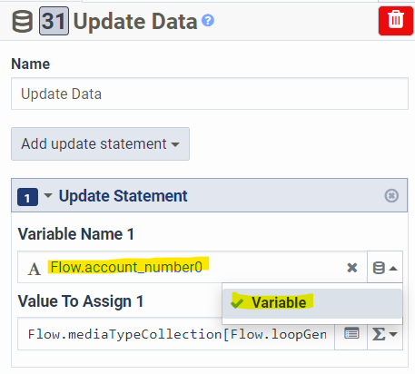The height and width of the screenshot is (374, 415).
Task: Click the string type A icon
Action: pyautogui.click(x=34, y=269)
